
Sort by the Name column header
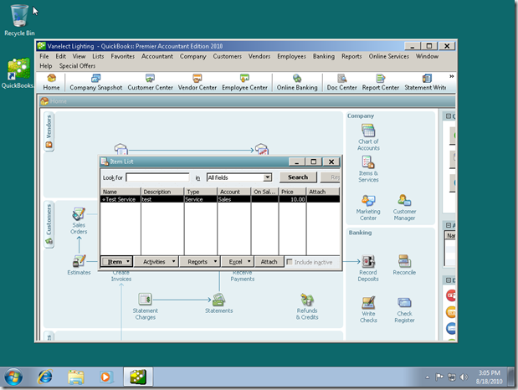(x=121, y=192)
